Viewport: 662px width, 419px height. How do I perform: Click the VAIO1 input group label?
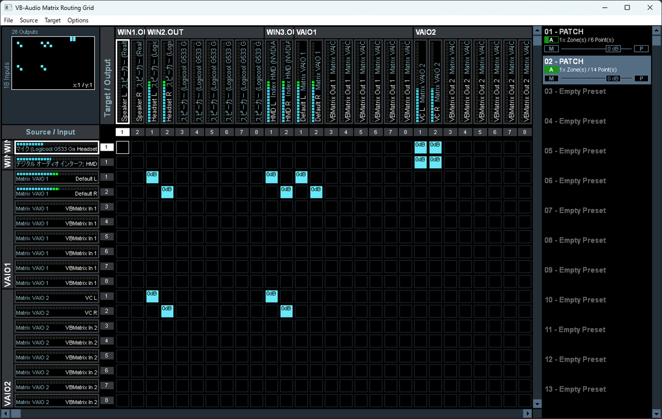click(7, 229)
